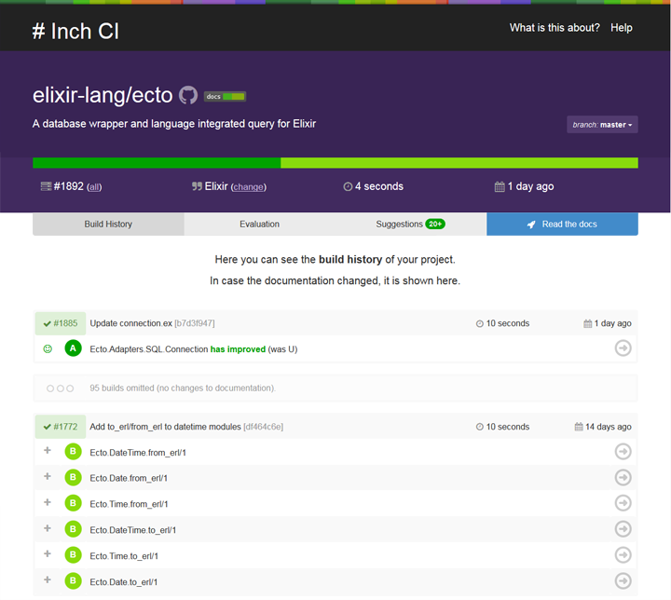The image size is (671, 600).
Task: Expand plus sign for Ecto.DateTime.from_erl/1
Action: point(48,450)
